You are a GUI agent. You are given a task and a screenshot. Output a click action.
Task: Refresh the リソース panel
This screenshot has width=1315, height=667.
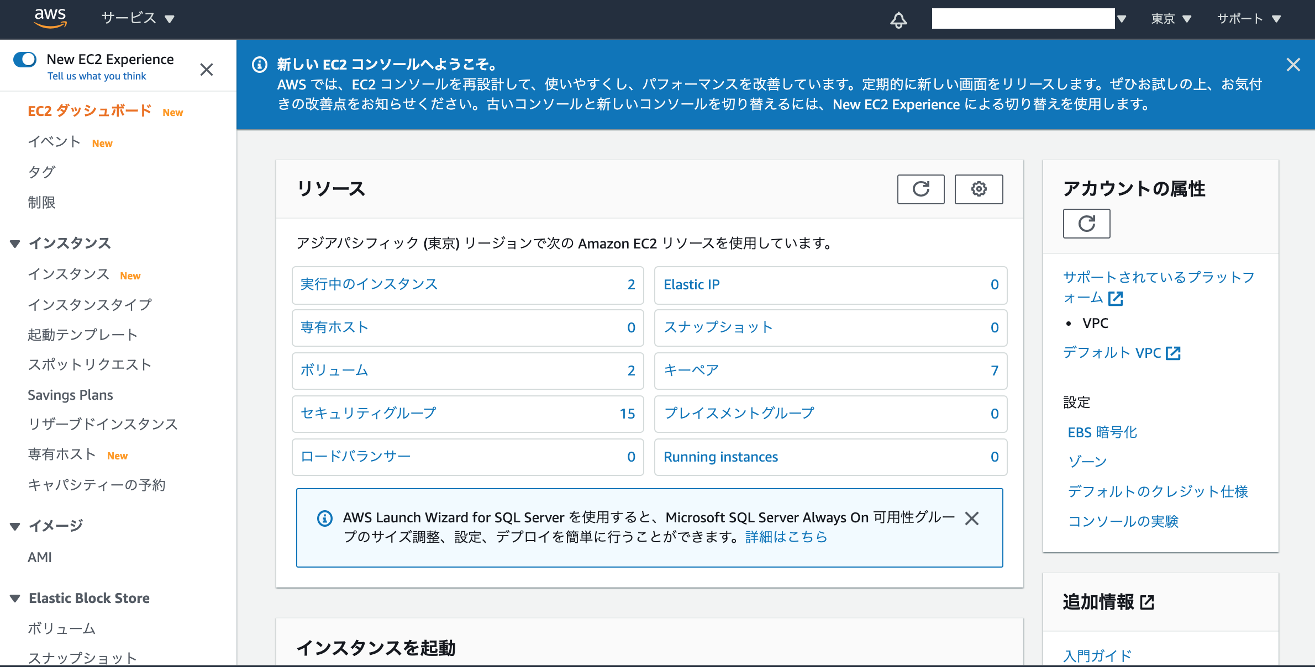[x=921, y=189]
